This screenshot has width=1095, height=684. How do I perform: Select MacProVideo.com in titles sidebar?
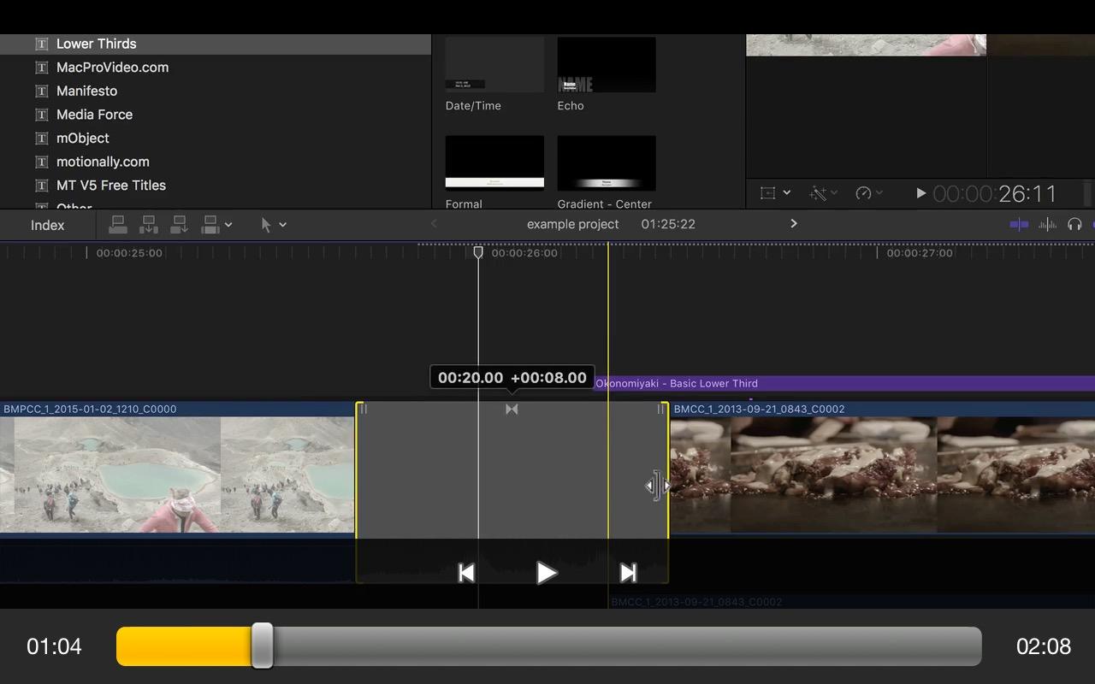click(x=112, y=68)
